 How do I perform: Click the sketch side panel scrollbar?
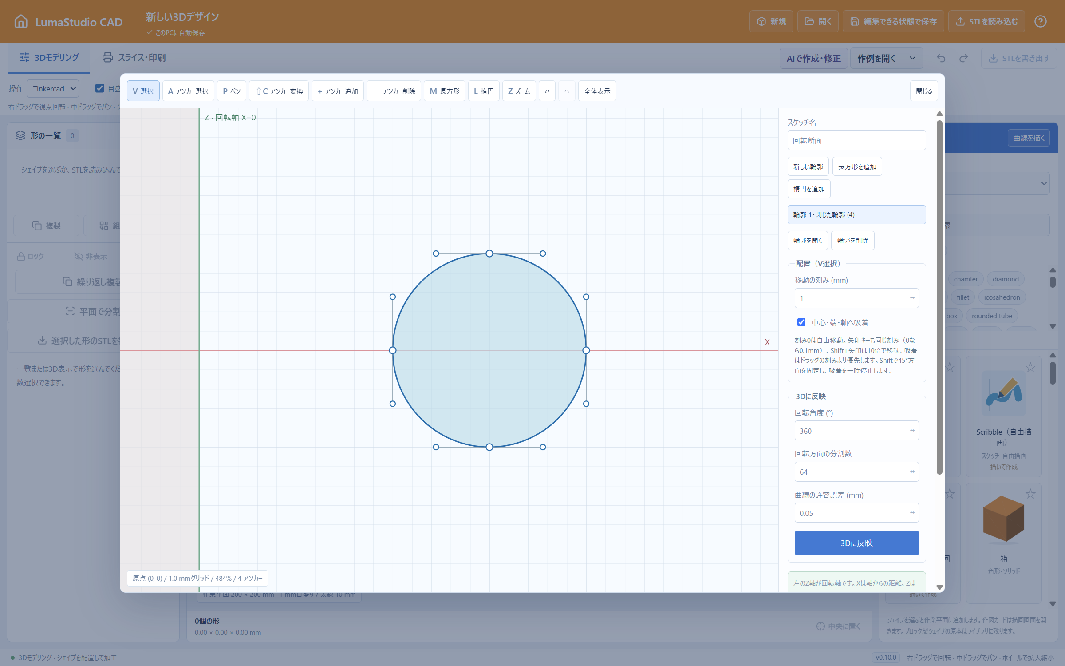tap(939, 297)
